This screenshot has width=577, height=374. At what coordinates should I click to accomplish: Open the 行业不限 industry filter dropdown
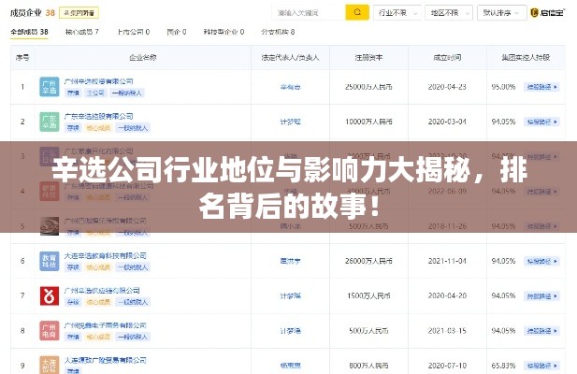(x=396, y=13)
